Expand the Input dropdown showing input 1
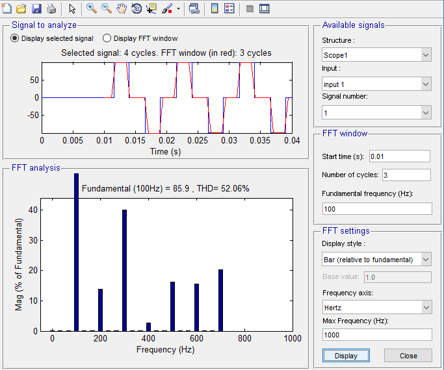The image size is (444, 370). click(376, 84)
